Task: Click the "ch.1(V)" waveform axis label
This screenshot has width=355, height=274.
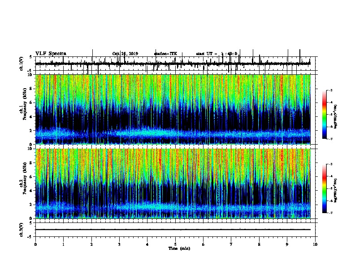Action: point(22,64)
